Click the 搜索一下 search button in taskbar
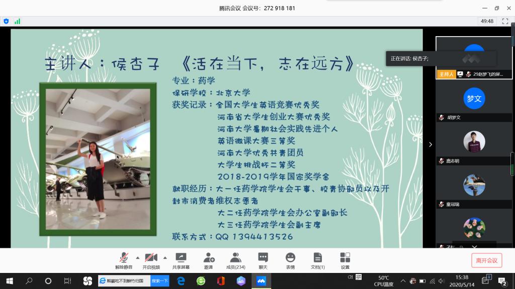This screenshot has width=515, height=289. point(160,281)
